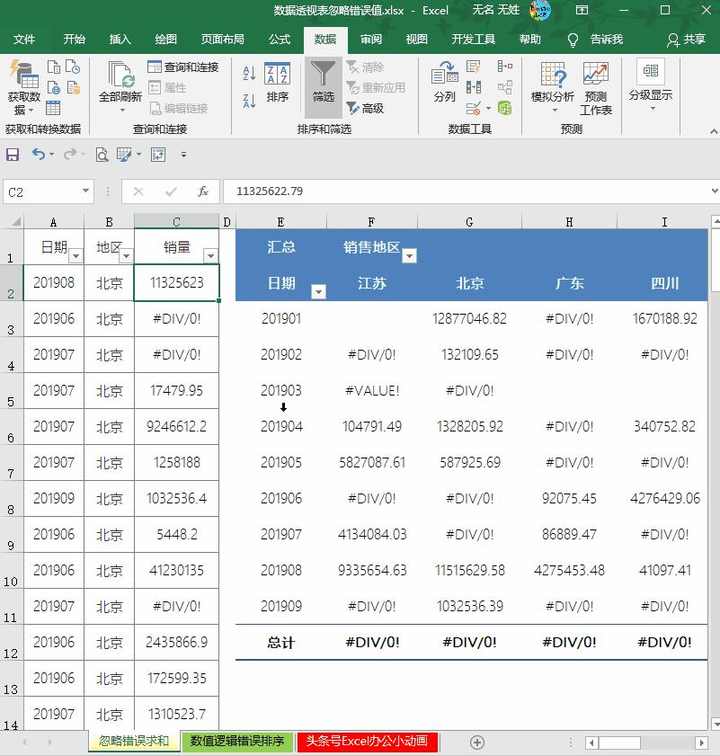This screenshot has height=756, width=720.
Task: Select the Filter (筛选) tool on Data ribbon
Action: (323, 87)
